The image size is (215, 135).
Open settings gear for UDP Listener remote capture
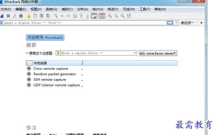pos(29,85)
